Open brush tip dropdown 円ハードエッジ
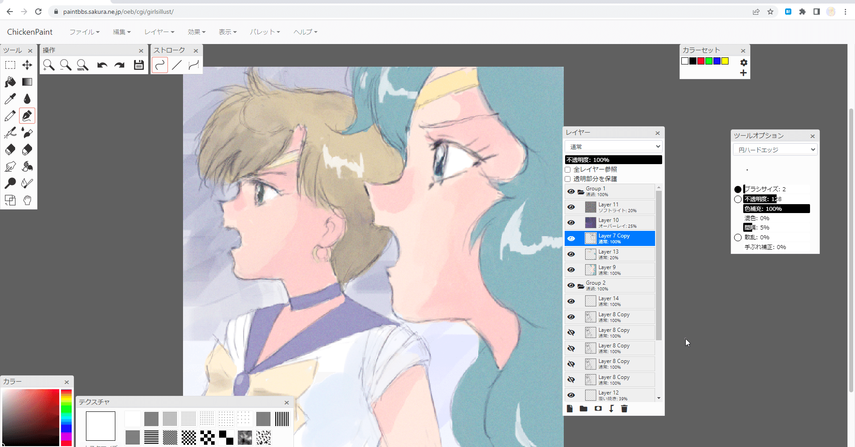Viewport: 855px width, 447px height. (x=775, y=150)
